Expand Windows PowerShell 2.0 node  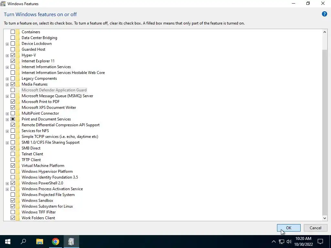point(7,183)
